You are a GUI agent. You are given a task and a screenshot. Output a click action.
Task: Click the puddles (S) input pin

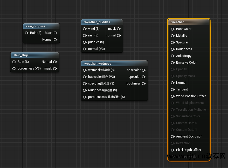coord(85,42)
